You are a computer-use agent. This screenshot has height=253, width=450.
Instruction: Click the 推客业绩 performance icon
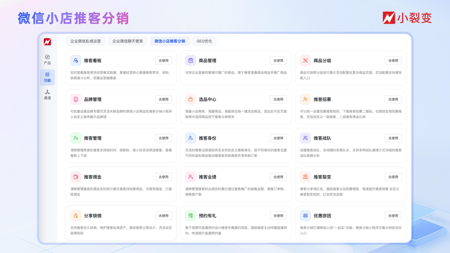(191, 177)
